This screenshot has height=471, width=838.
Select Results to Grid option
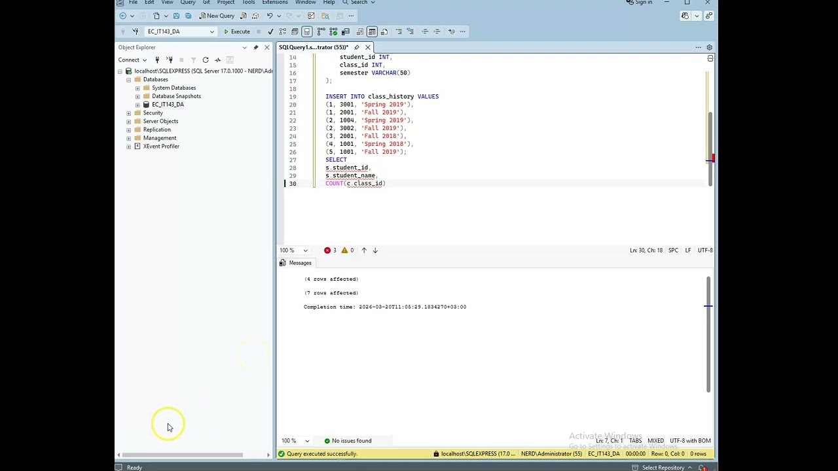(372, 31)
